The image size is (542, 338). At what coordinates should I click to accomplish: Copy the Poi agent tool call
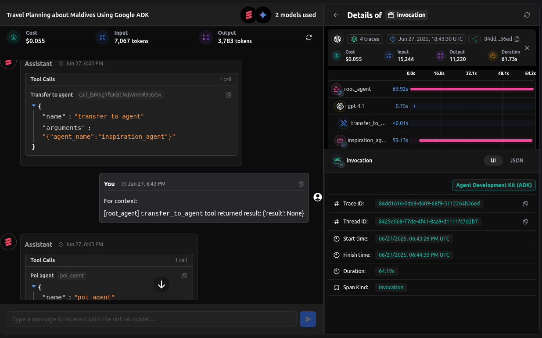pos(184,276)
